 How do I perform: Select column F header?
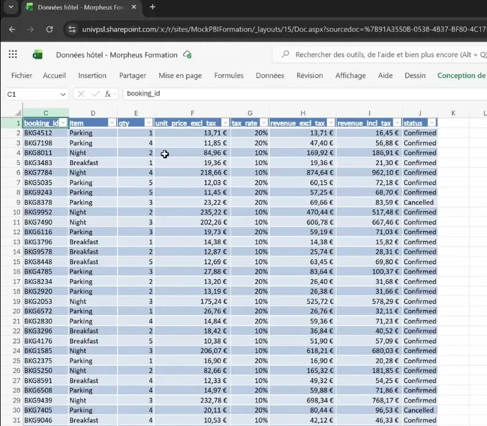point(192,113)
